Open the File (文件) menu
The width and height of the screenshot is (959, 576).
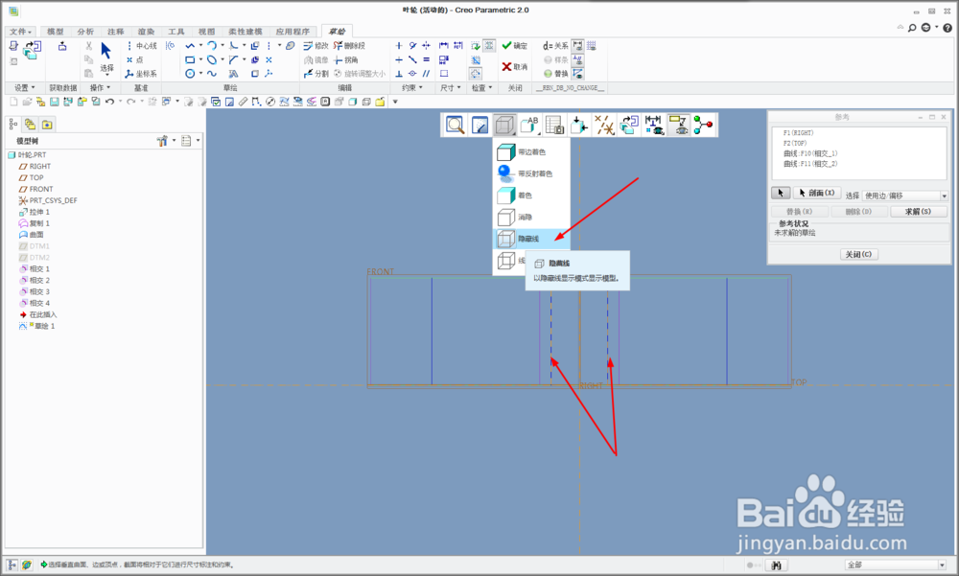pos(20,32)
